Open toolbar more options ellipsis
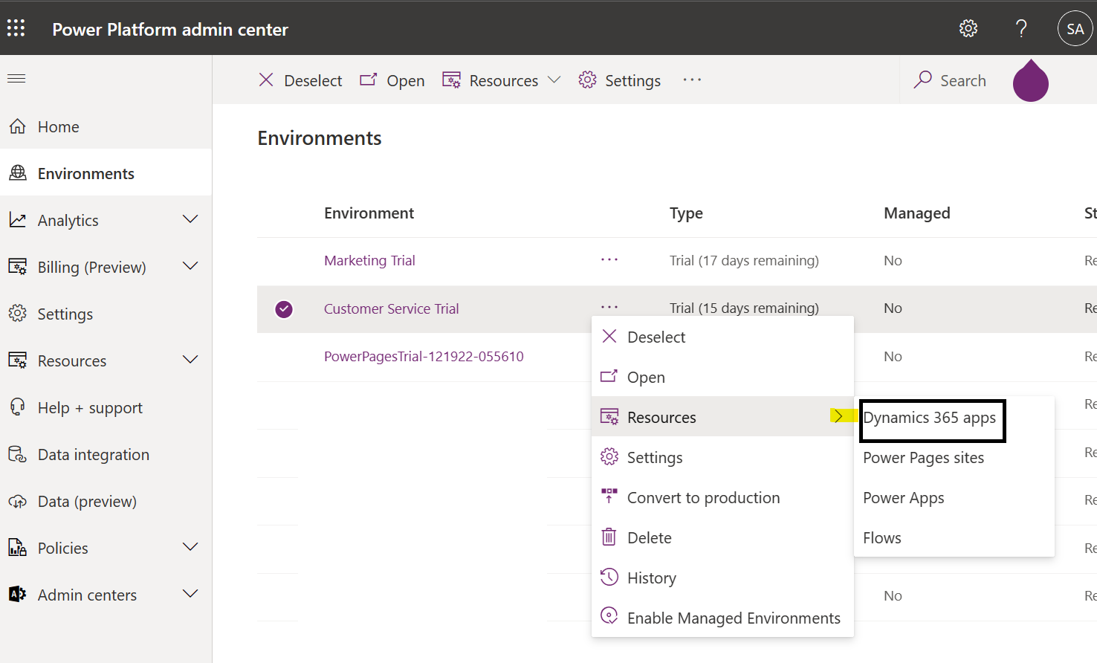 (692, 80)
